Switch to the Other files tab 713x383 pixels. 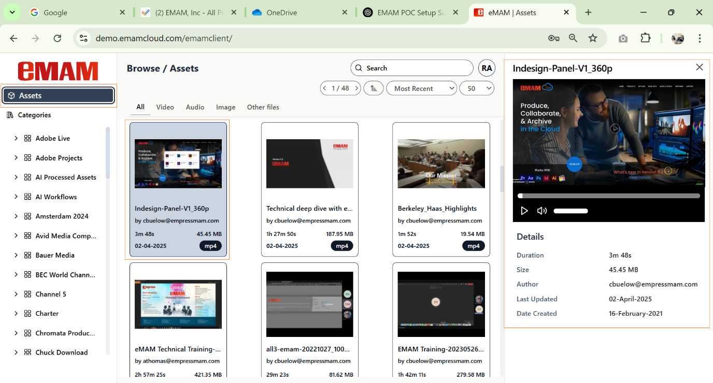[263, 107]
